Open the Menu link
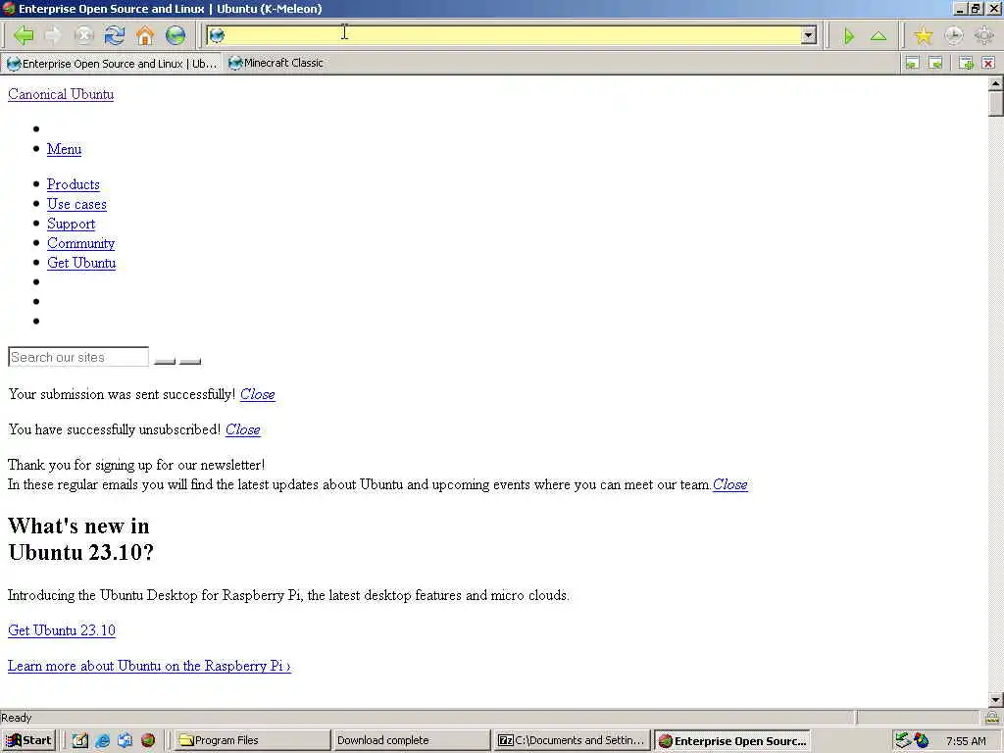 pyautogui.click(x=64, y=149)
